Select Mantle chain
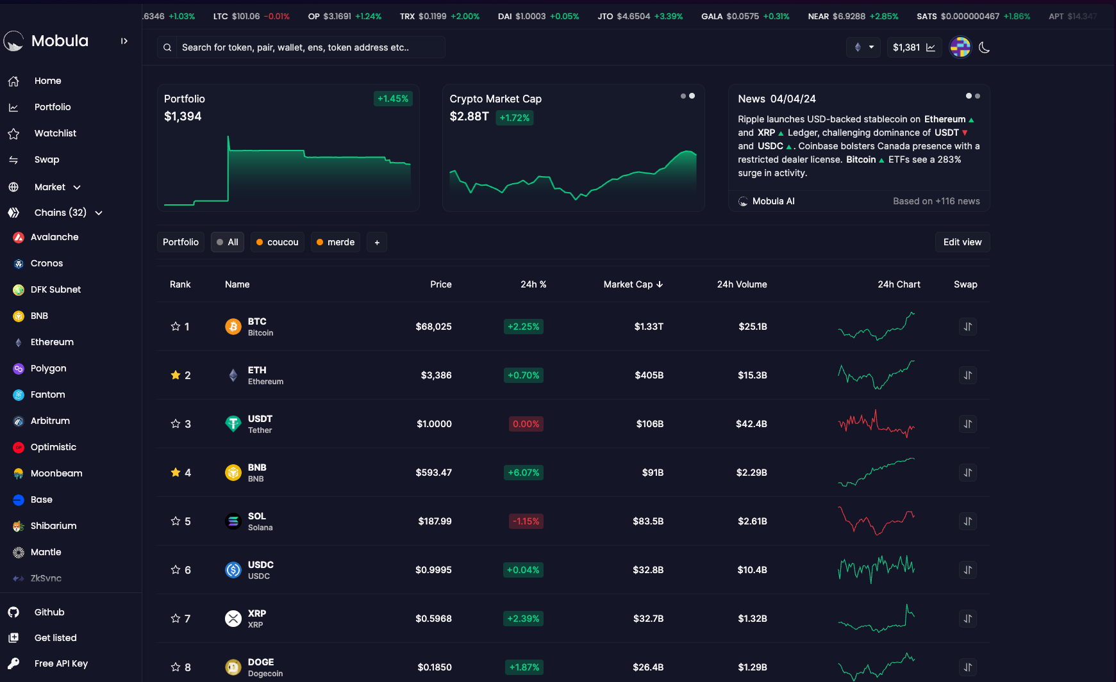The height and width of the screenshot is (682, 1116). [x=46, y=552]
